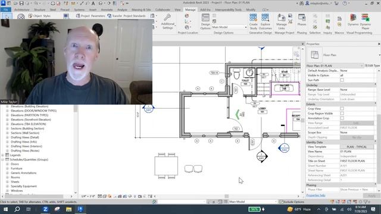This screenshot has height=214, width=381.
Task: Expand Doors schedule node
Action: point(7,164)
